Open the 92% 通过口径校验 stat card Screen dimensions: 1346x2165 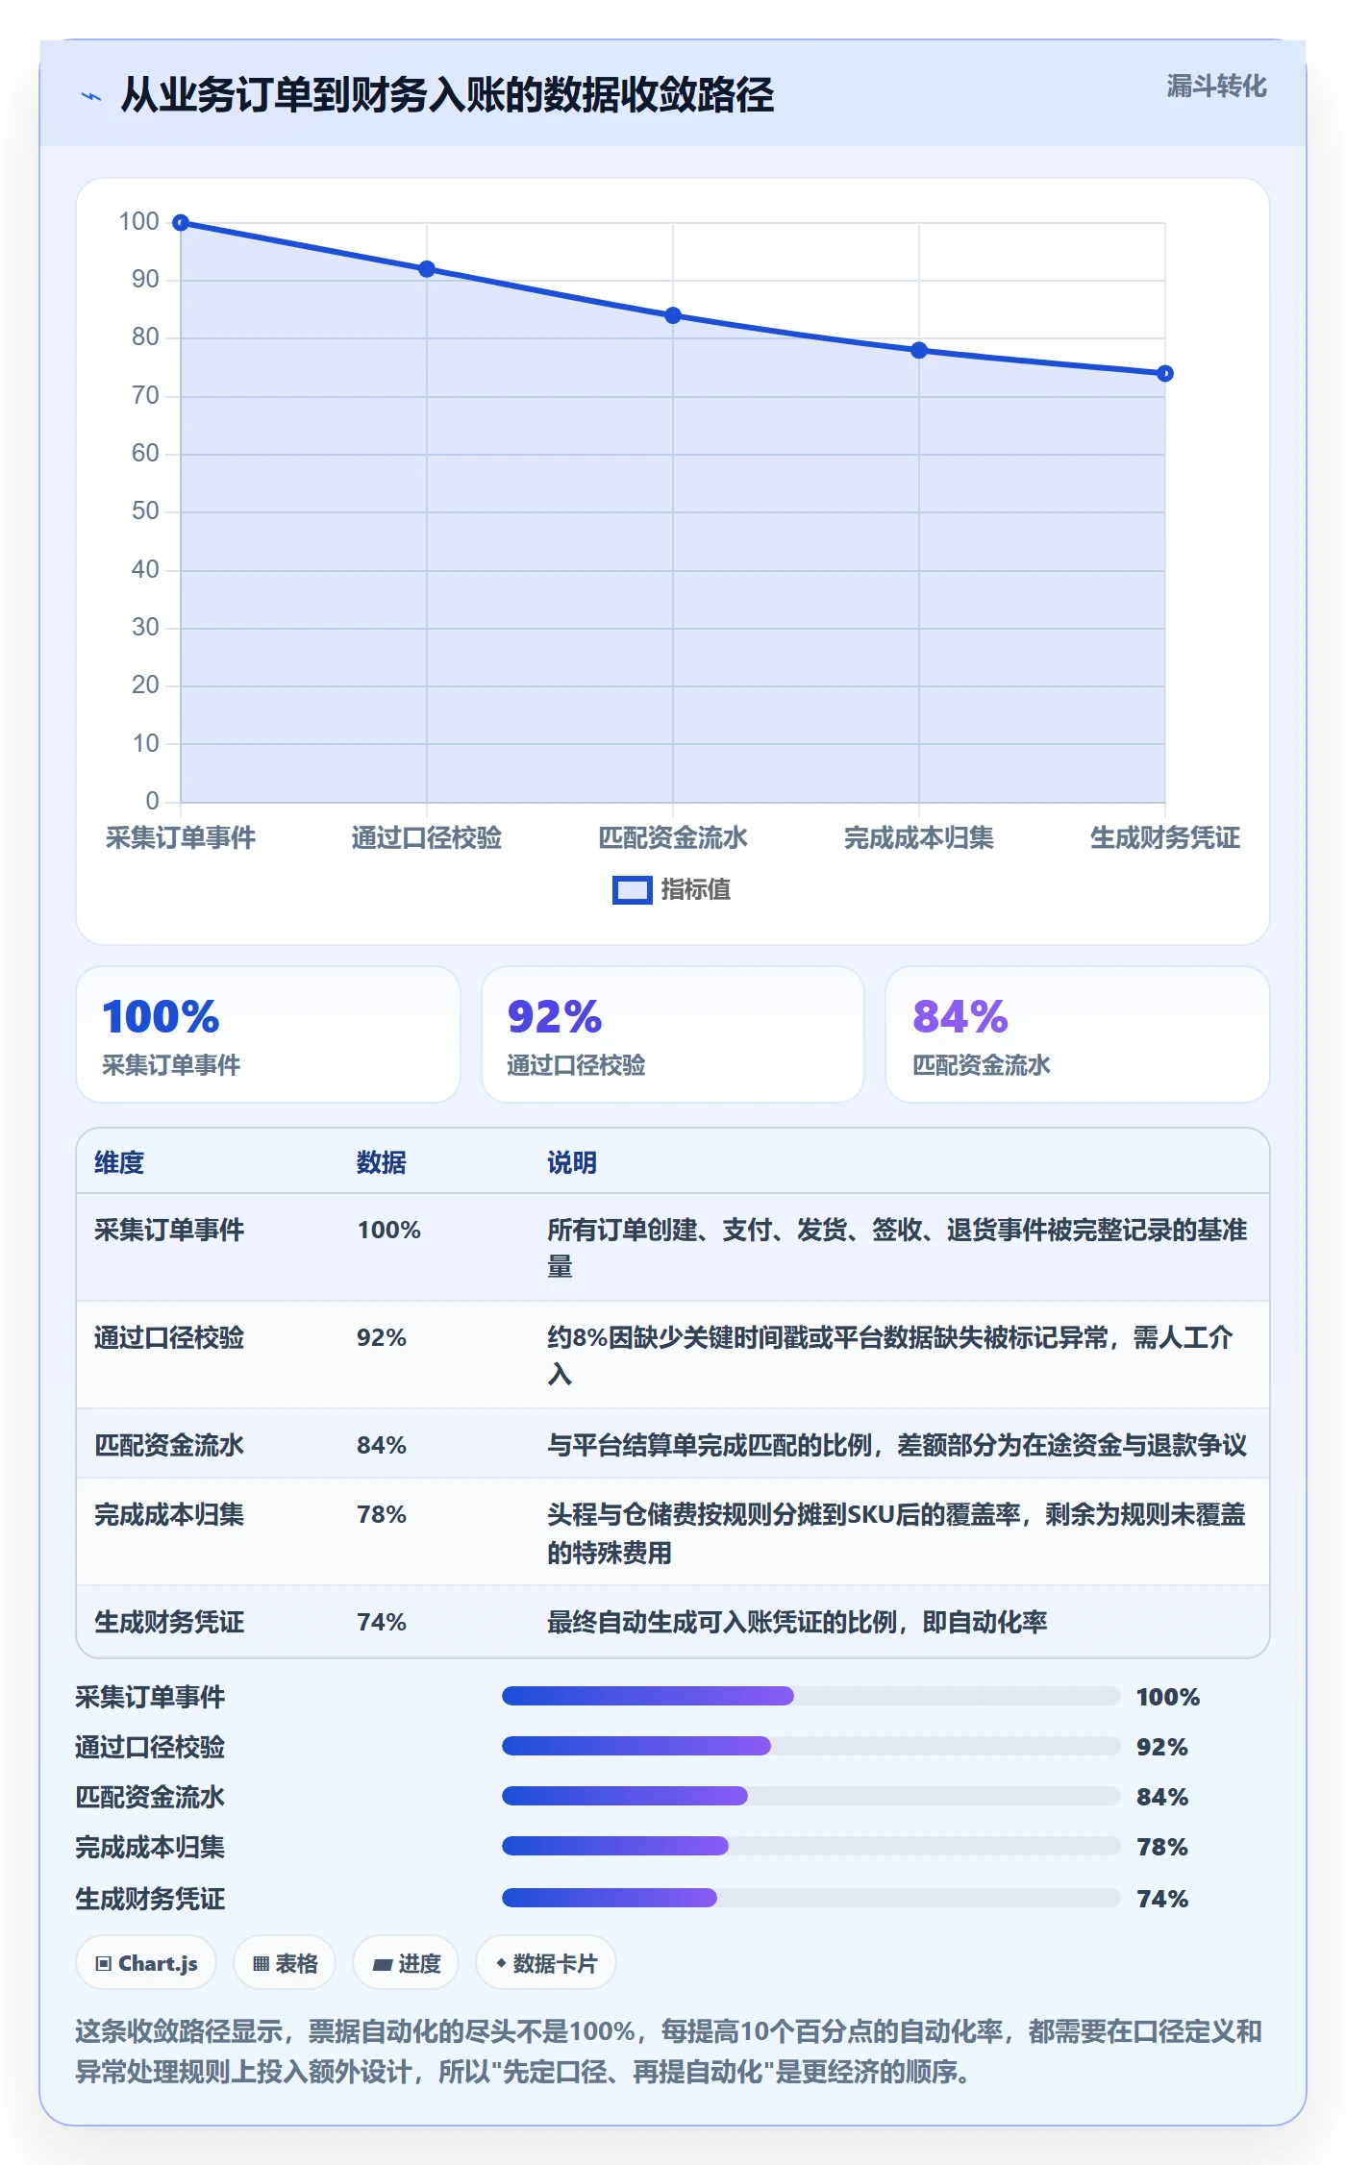click(673, 1034)
